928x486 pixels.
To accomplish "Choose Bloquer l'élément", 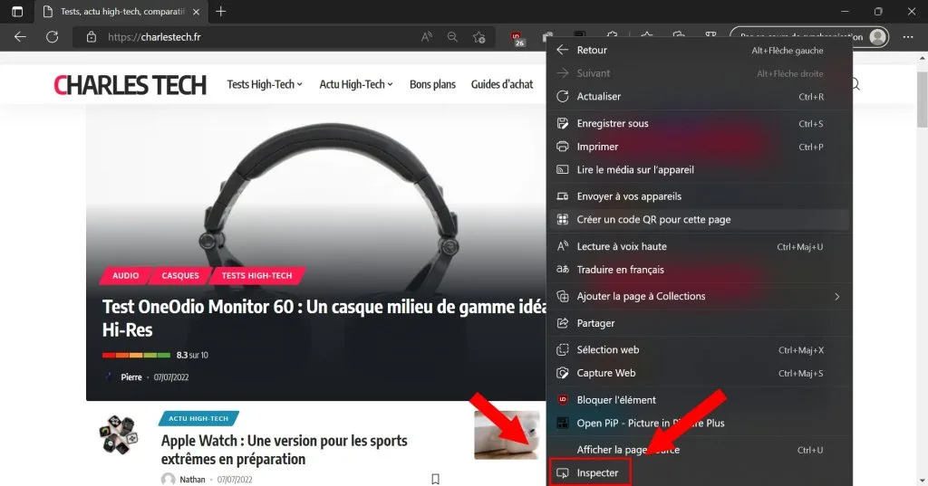I will [x=699, y=400].
